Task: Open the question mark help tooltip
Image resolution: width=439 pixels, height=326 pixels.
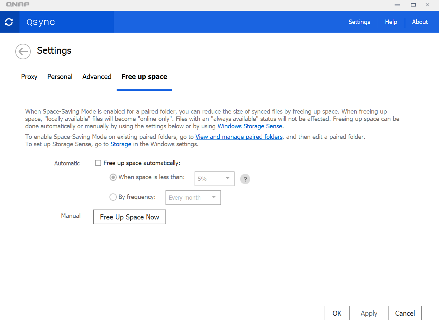Action: [245, 179]
